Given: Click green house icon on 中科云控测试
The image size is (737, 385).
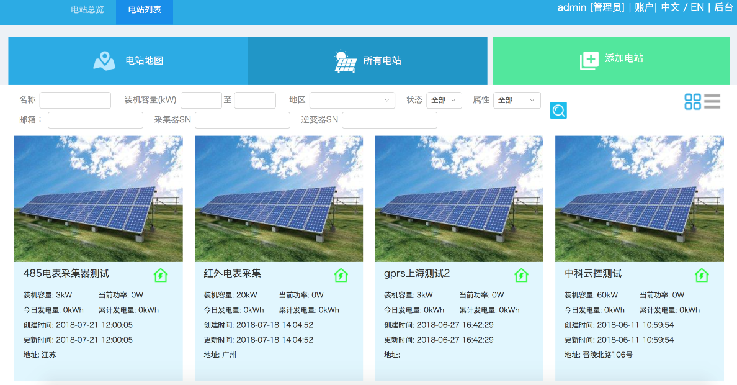Looking at the screenshot, I should (x=701, y=275).
